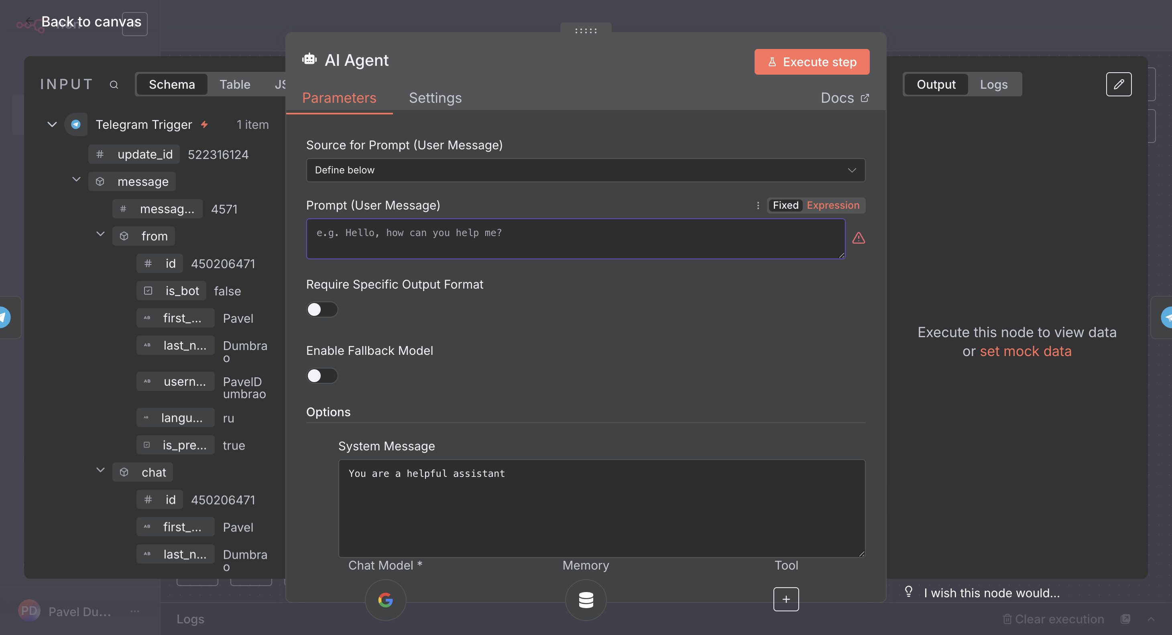This screenshot has width=1172, height=635.
Task: Click the set mock data link
Action: click(x=1025, y=351)
